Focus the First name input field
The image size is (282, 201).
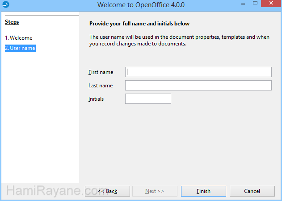[x=198, y=72]
